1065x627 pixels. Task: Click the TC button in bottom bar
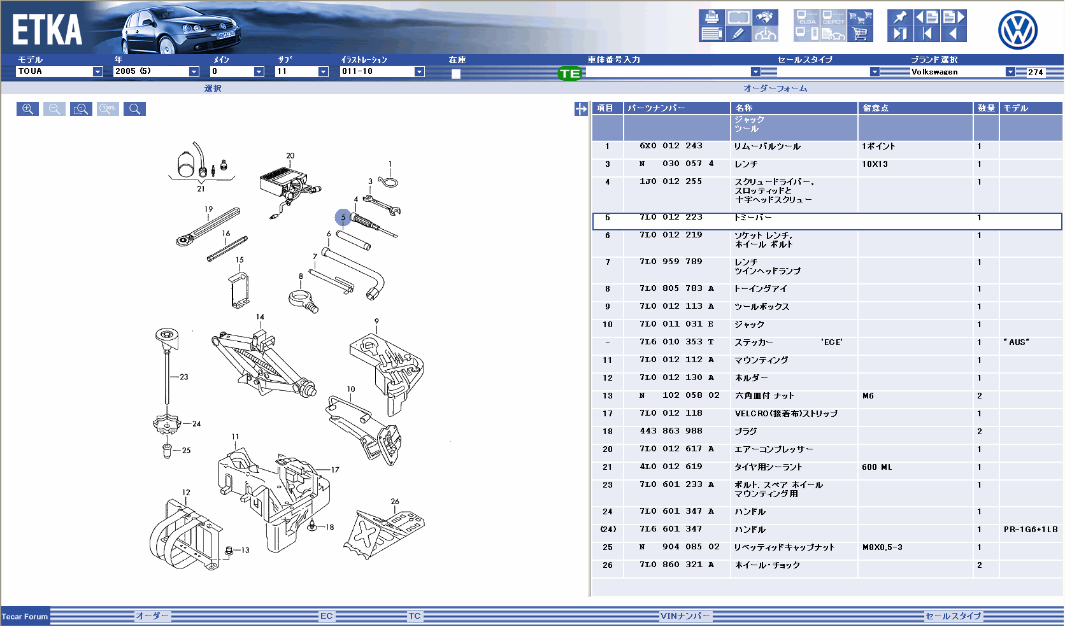click(415, 616)
